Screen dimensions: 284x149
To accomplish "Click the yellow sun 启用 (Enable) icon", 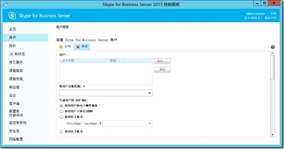I will point(61,47).
